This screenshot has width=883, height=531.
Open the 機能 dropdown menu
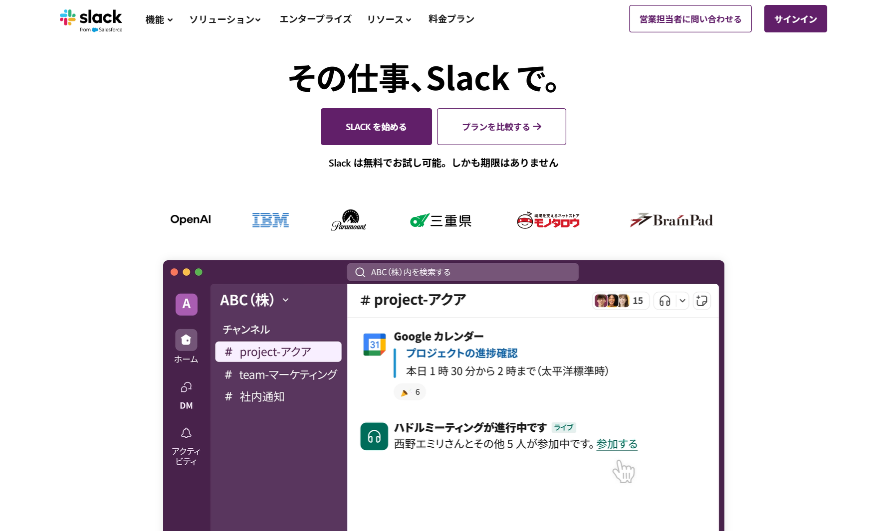tap(159, 19)
